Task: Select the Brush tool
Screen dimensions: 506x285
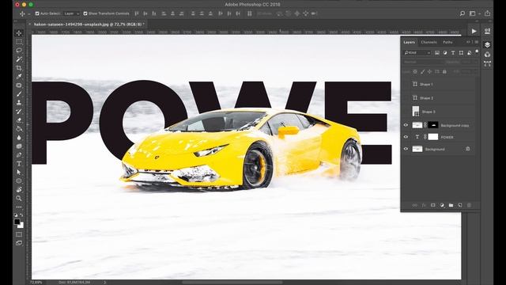Action: tap(19, 94)
